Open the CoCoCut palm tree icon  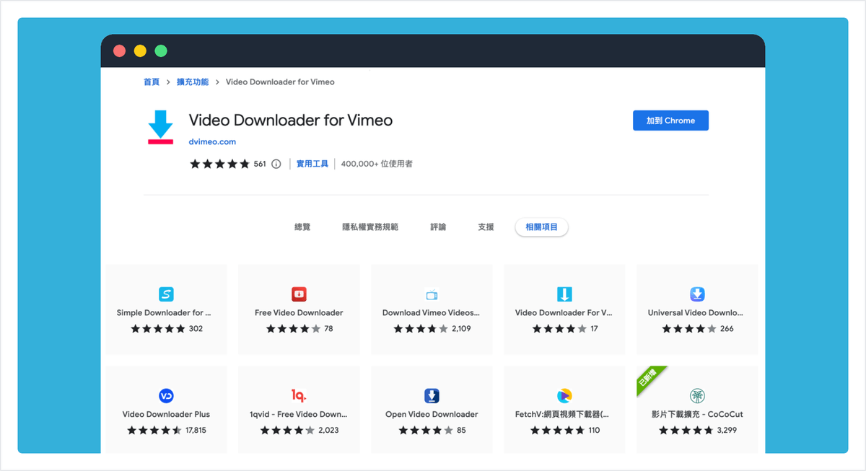click(697, 396)
